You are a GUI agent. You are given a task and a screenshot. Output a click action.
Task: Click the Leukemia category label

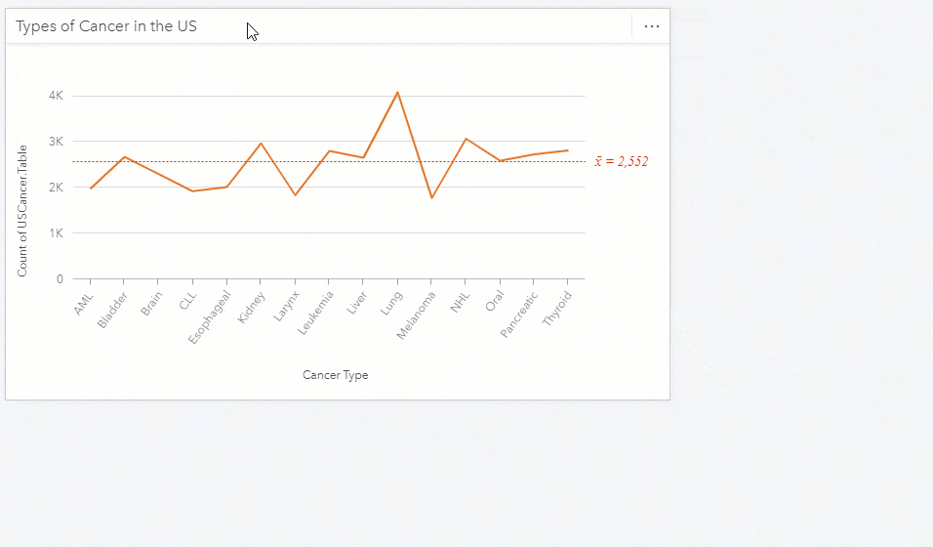[x=317, y=312]
